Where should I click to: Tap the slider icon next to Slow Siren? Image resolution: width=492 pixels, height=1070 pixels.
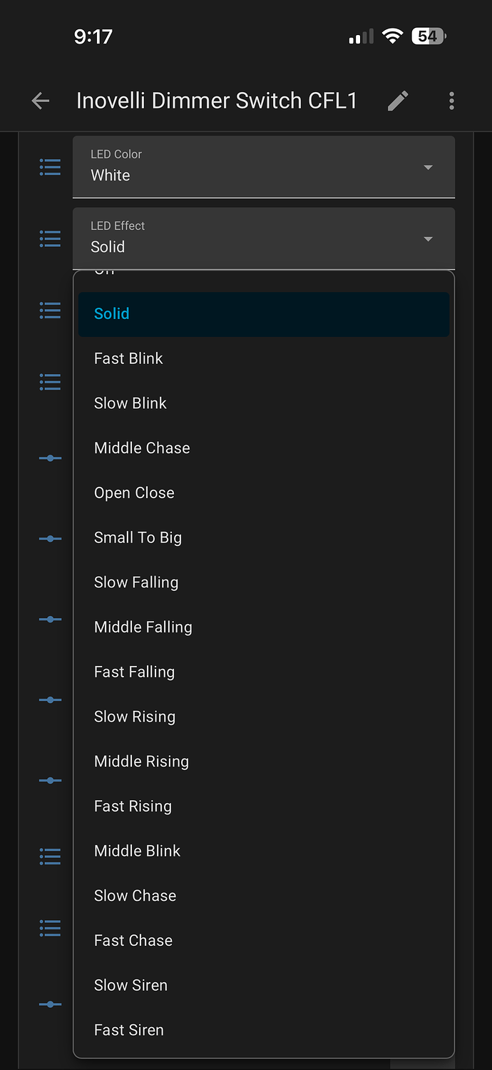click(50, 1004)
